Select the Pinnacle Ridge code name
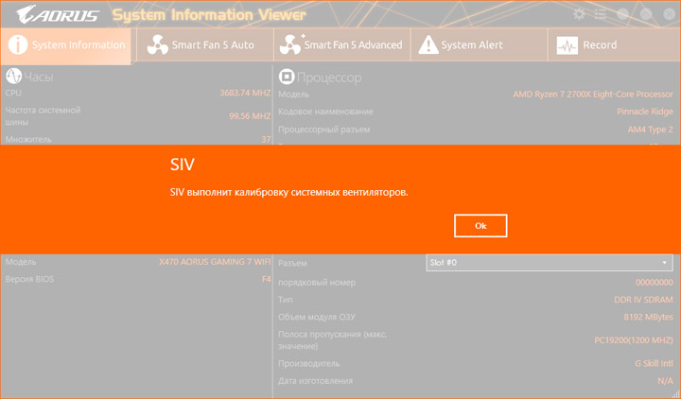Screen dimensions: 681x399 (x=644, y=112)
